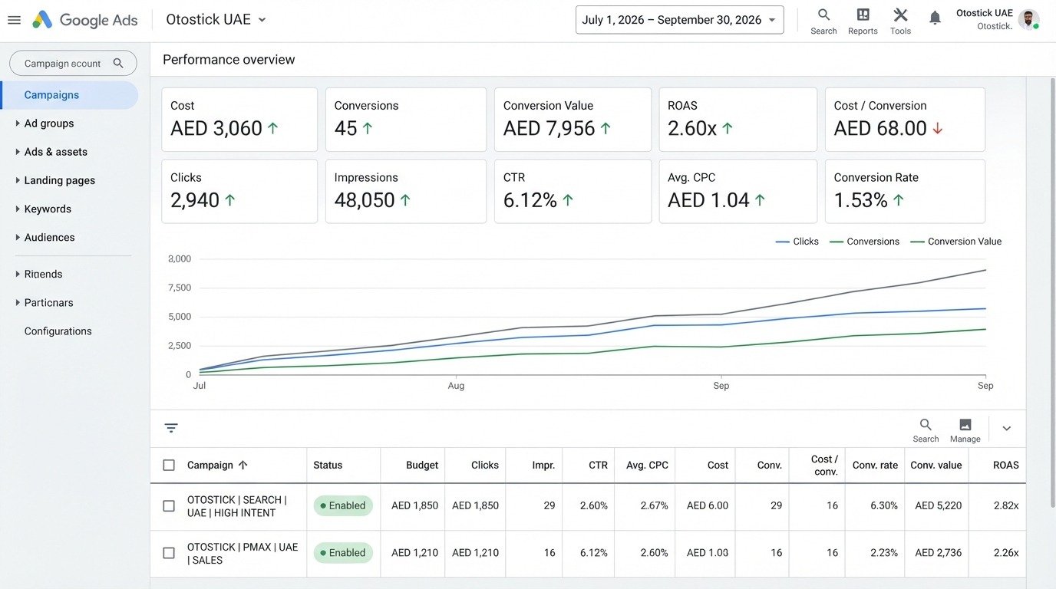Open the ROAS metric card
Screen dimensions: 1056x589
coord(738,120)
